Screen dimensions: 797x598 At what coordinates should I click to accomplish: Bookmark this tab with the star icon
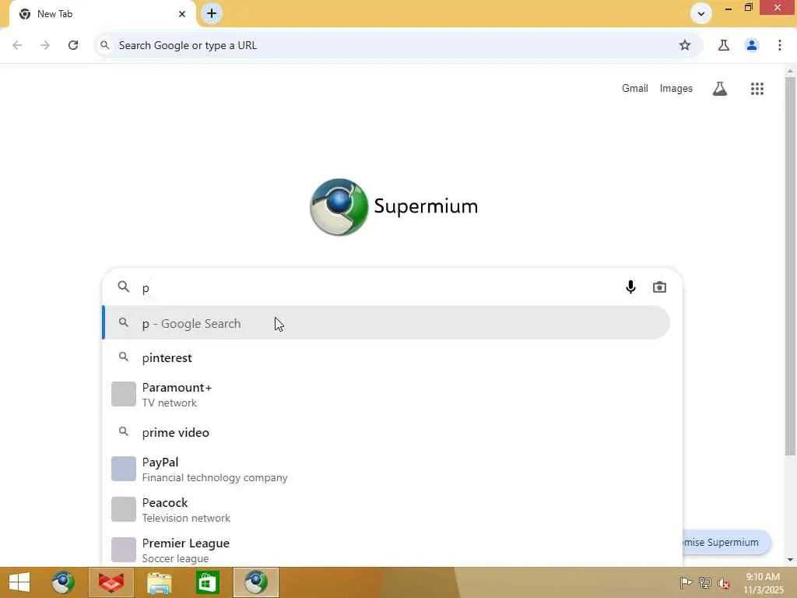click(x=685, y=45)
